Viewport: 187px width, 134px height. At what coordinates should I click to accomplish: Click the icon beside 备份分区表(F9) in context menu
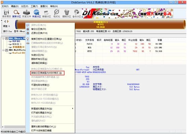click(x=28, y=29)
